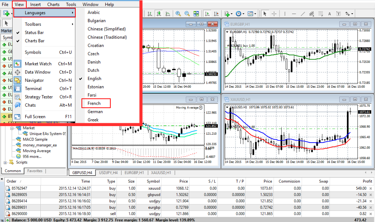Image resolution: width=375 pixels, height=222 pixels.
Task: Click order number 86290000
Action: pos(19,214)
